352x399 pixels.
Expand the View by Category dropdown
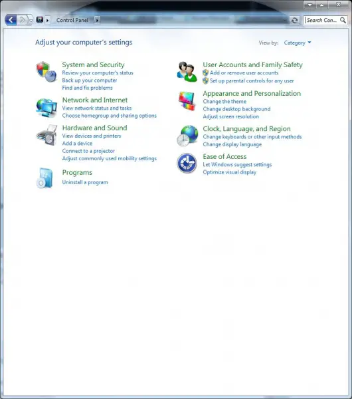(x=298, y=43)
